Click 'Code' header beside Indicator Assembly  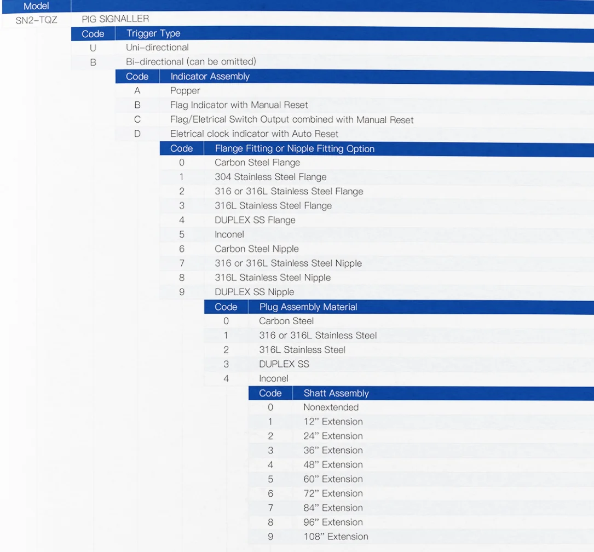(x=137, y=77)
